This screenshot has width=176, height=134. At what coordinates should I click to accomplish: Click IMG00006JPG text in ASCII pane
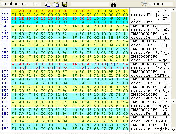point(144,64)
